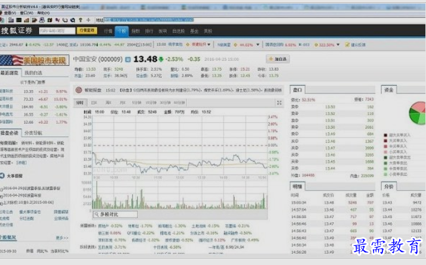426x265 pixels.
Task: Click the 加自选 add-to-watchlist button
Action: point(278,59)
